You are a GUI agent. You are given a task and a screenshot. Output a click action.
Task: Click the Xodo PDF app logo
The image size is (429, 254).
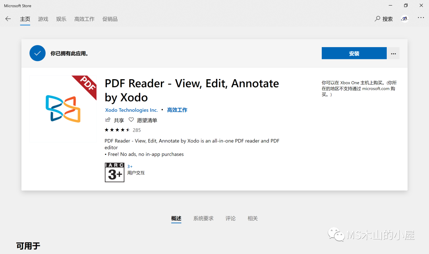[x=63, y=109]
